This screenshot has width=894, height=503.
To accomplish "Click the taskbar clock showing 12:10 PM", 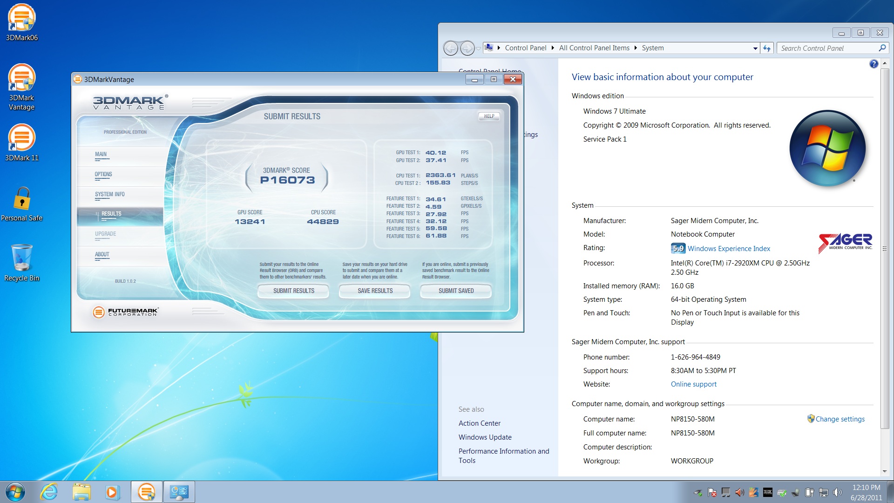I will [x=866, y=492].
